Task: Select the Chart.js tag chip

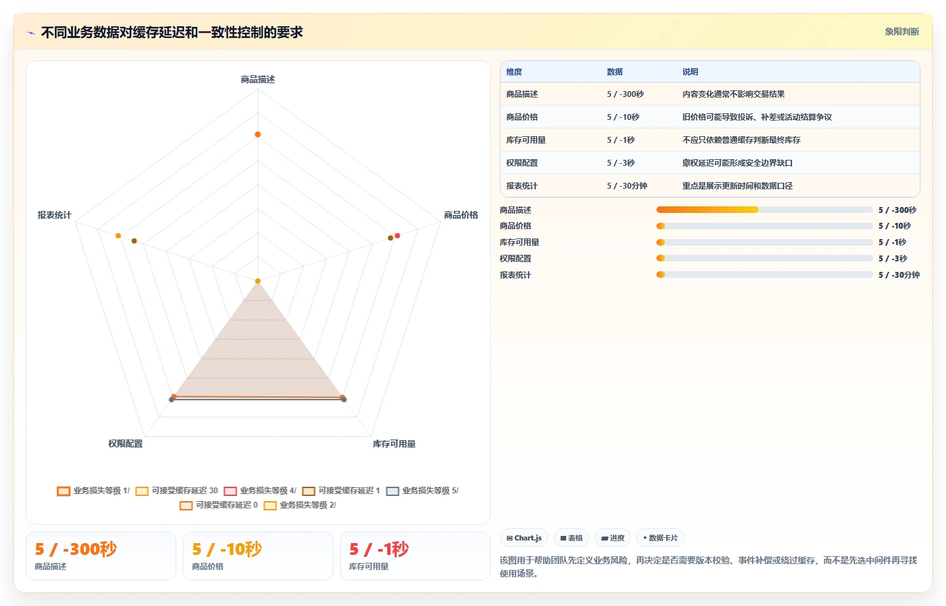Action: point(524,538)
